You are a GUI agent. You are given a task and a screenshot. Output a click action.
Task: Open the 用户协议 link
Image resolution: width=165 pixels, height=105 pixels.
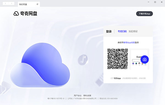point(78,95)
